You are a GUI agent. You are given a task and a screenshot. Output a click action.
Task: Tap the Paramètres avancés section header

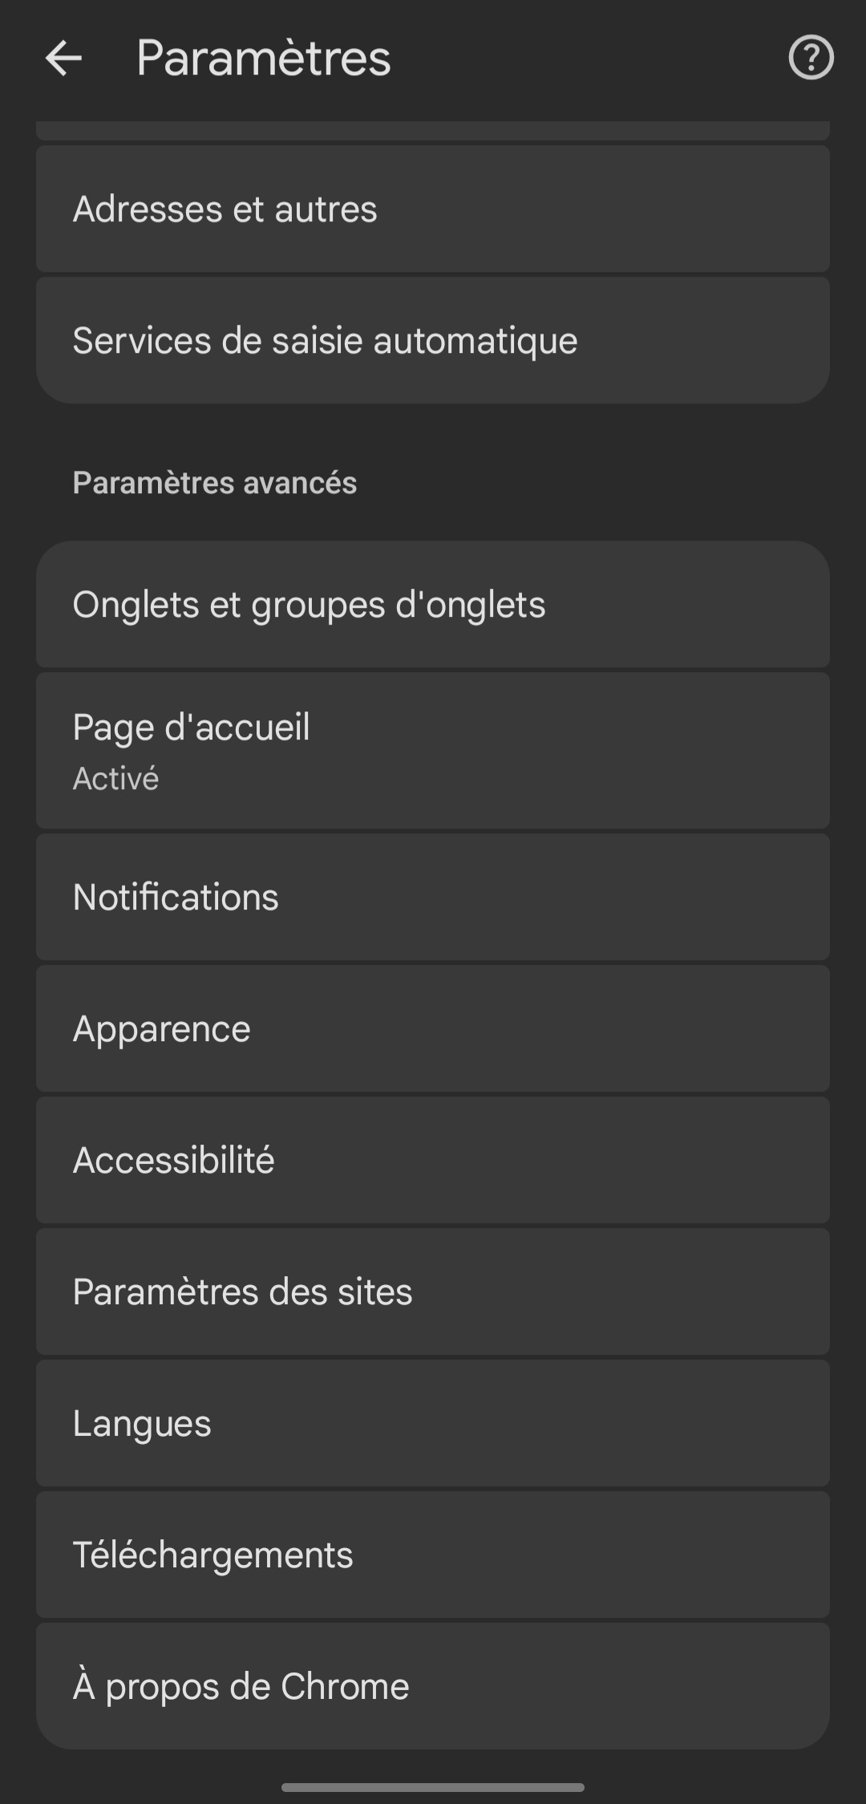coord(215,483)
